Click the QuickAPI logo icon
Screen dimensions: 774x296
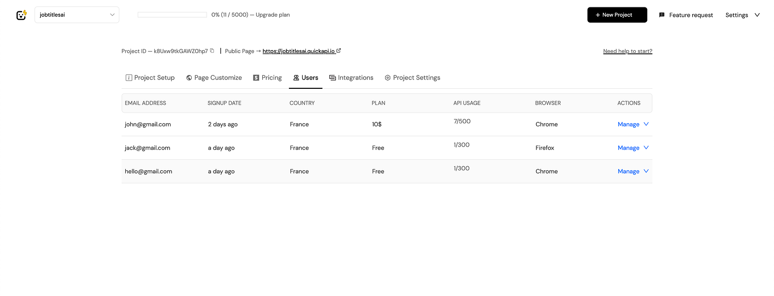[x=21, y=15]
